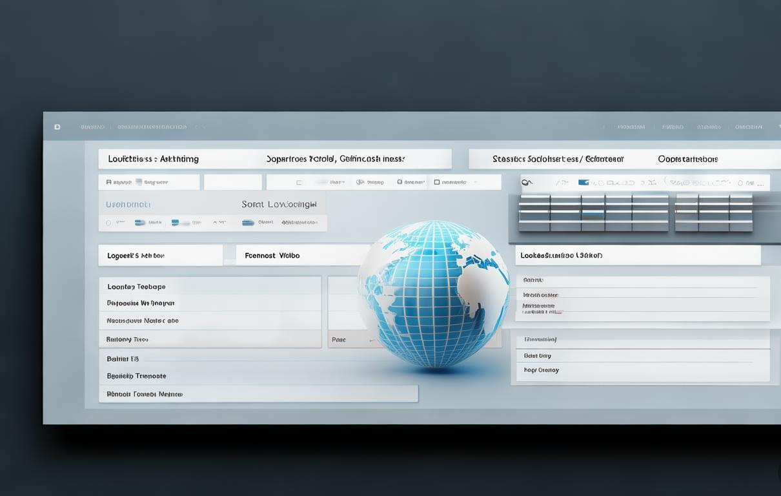Click the magnifier icon above the grid
Image resolution: width=781 pixels, height=496 pixels.
tap(527, 183)
